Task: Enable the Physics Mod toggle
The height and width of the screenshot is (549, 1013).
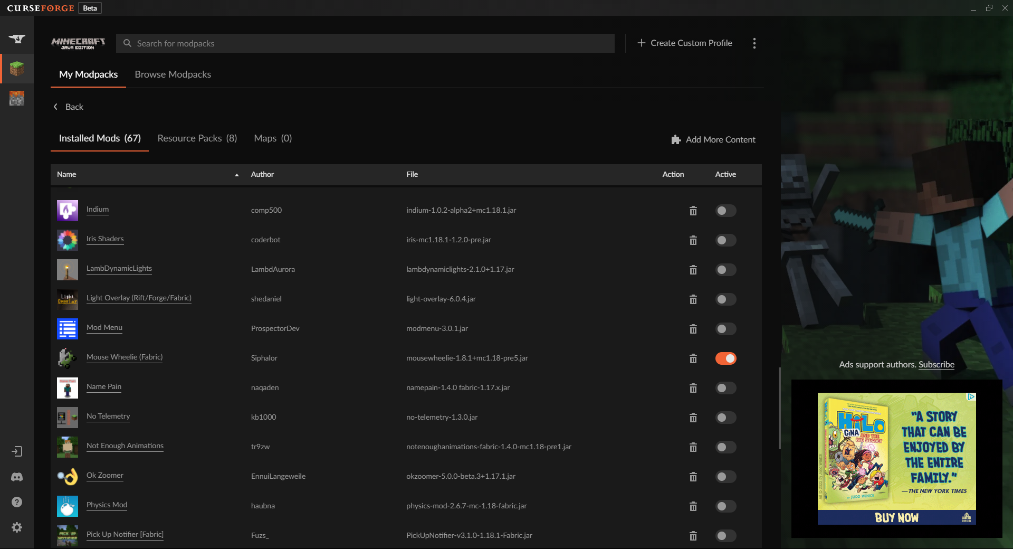Action: click(x=725, y=506)
